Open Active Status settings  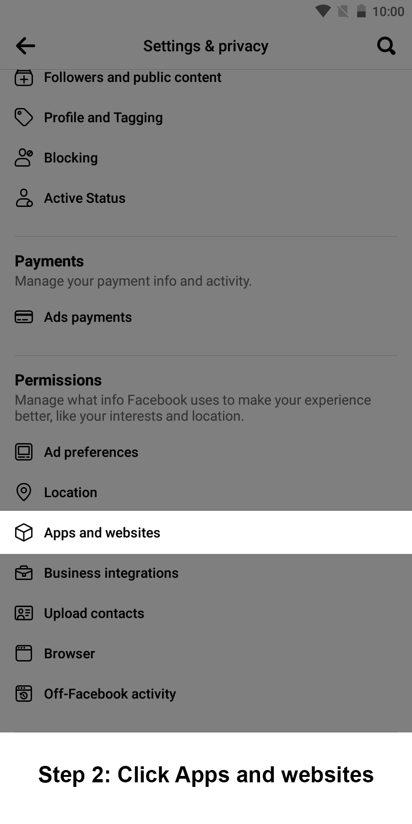tap(85, 198)
